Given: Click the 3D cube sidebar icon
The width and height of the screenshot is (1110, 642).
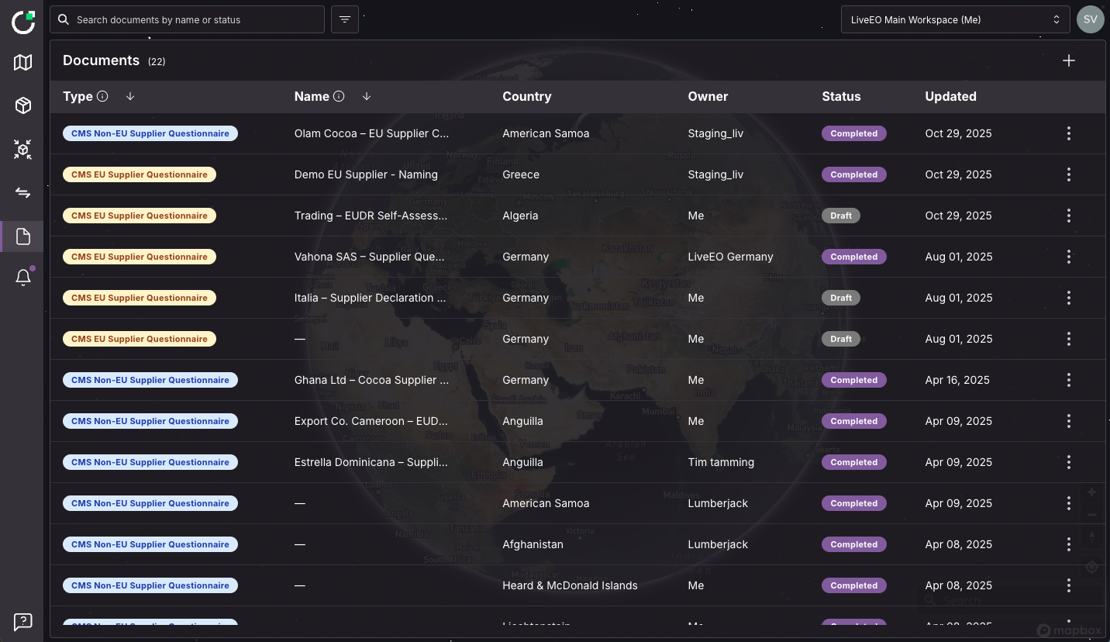Looking at the screenshot, I should pos(23,105).
